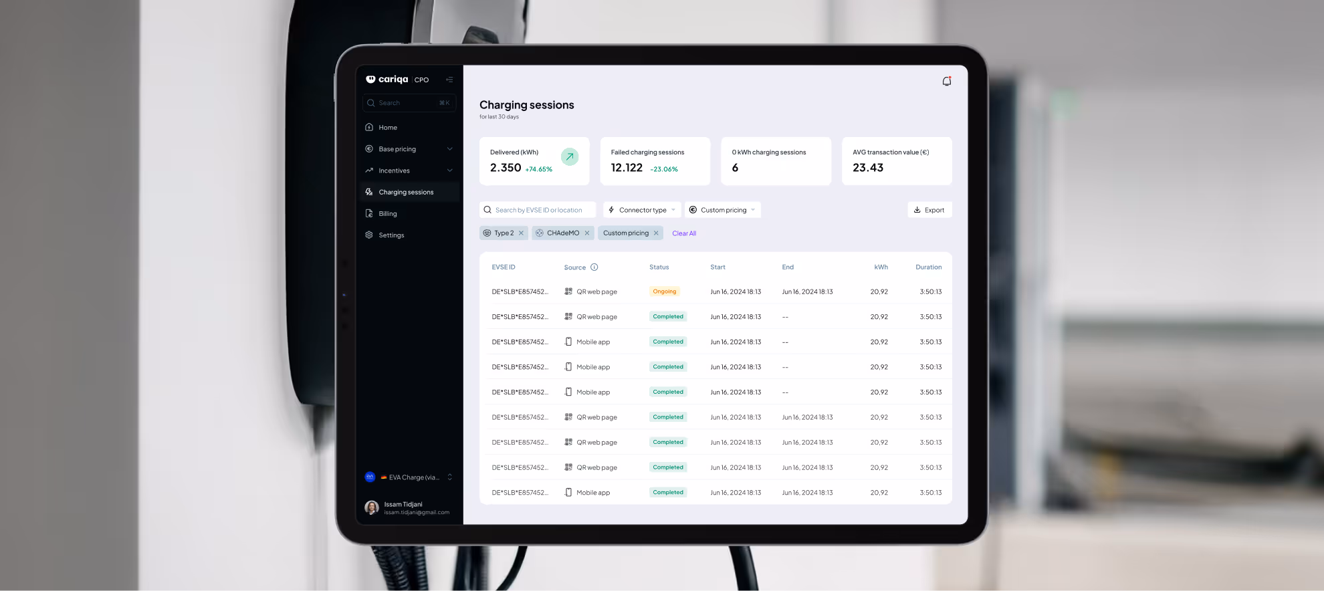Screen dimensions: 1324x591
Task: Click the Incentives trend icon
Action: (369, 170)
